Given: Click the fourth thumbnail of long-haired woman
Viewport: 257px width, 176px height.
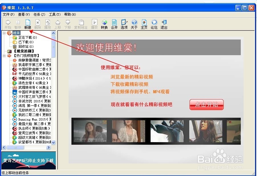Looking at the screenshot, I should 206,131.
